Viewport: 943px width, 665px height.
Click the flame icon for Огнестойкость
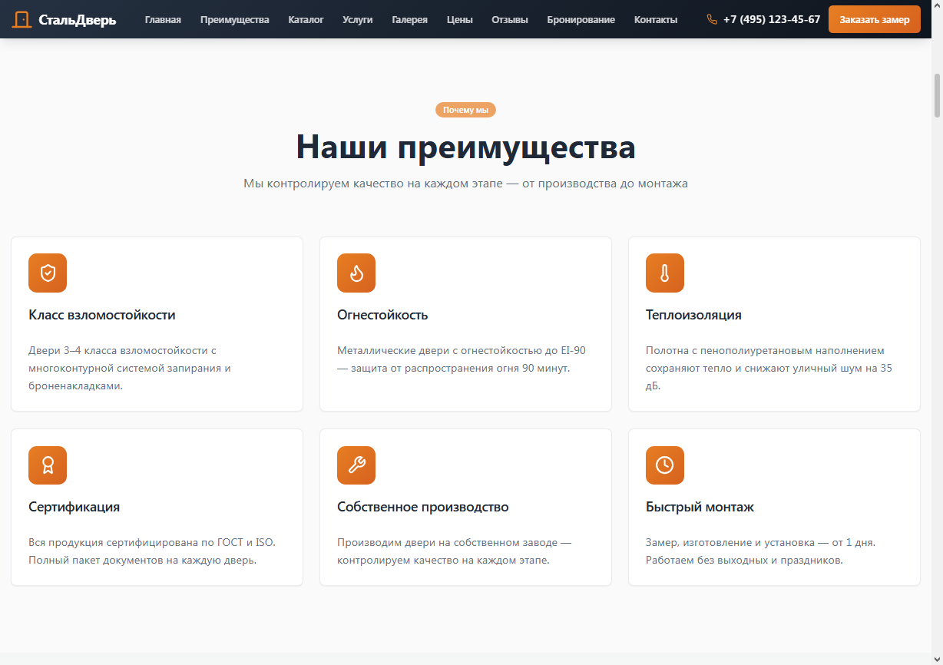[x=356, y=273]
